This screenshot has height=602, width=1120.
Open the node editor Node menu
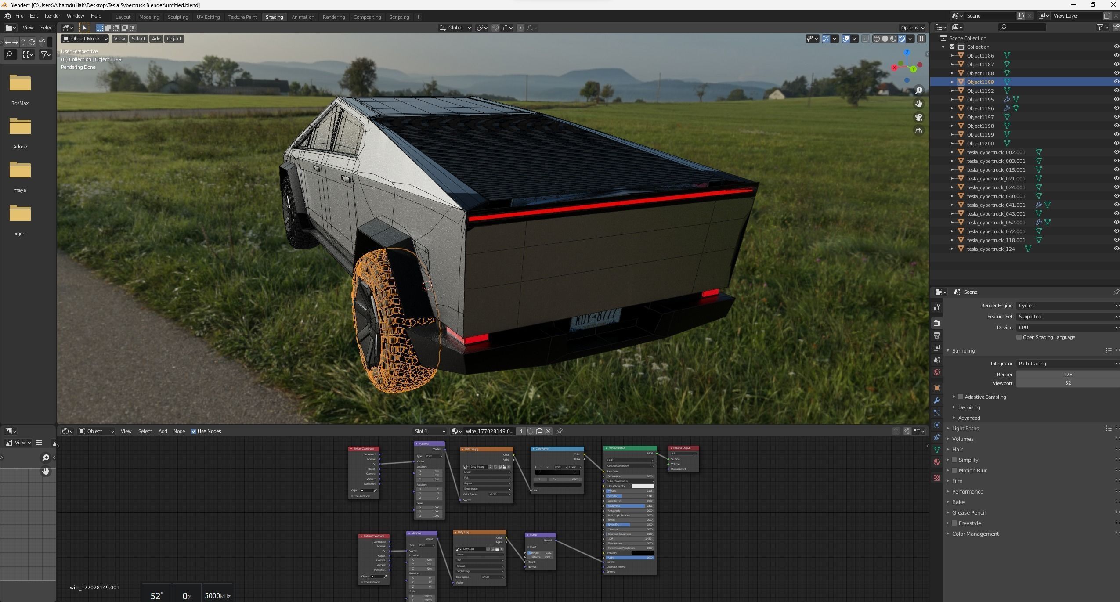[179, 431]
